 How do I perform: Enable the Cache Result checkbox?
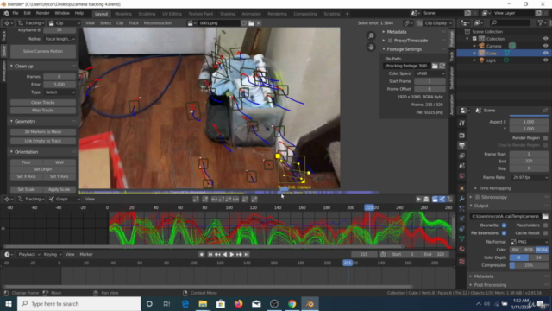pos(545,233)
